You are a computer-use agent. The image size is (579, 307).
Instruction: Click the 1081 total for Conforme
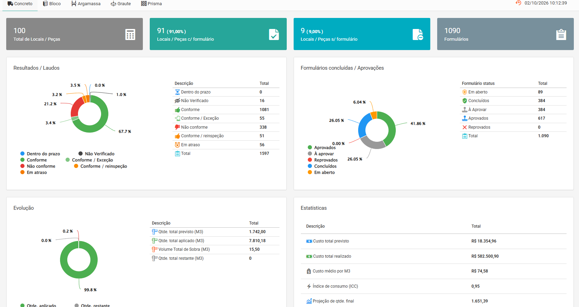click(x=264, y=110)
